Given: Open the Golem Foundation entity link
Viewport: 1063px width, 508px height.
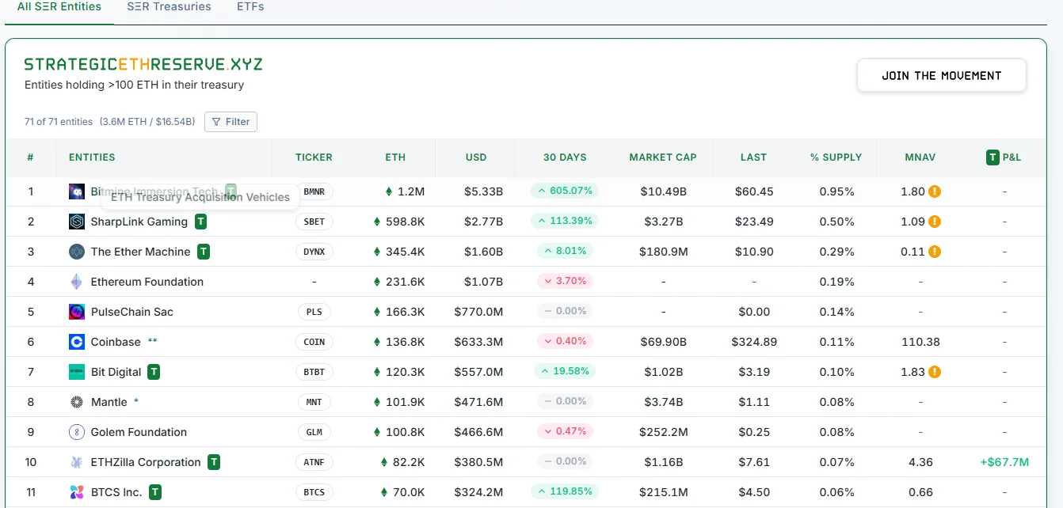Looking at the screenshot, I should (139, 432).
